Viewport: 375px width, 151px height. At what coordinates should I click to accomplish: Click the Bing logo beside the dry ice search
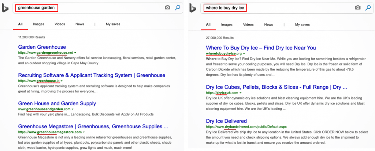coord(193,8)
